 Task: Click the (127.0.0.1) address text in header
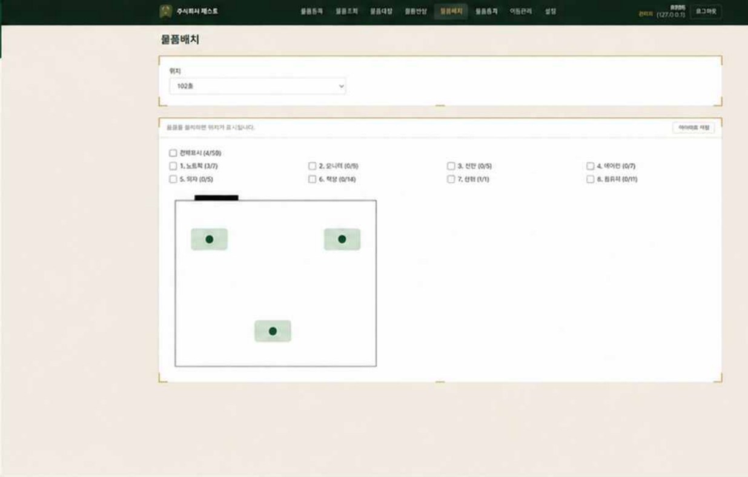pos(670,15)
